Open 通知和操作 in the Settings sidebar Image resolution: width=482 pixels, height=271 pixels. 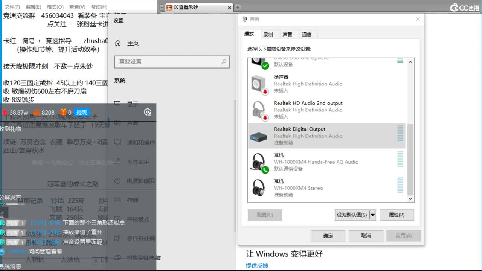tap(140, 142)
